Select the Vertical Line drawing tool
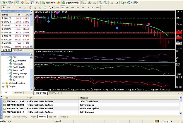The image size is (183, 123). tap(15, 8)
